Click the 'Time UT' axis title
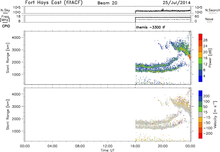Screen dimensions: 220x152 [x=108, y=150]
